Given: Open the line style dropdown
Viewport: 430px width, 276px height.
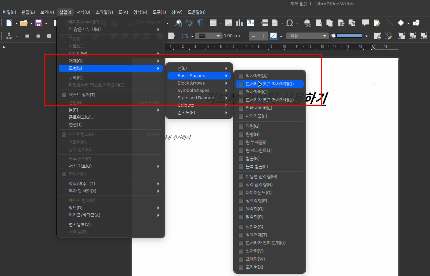Looking at the screenshot, I should [208, 36].
